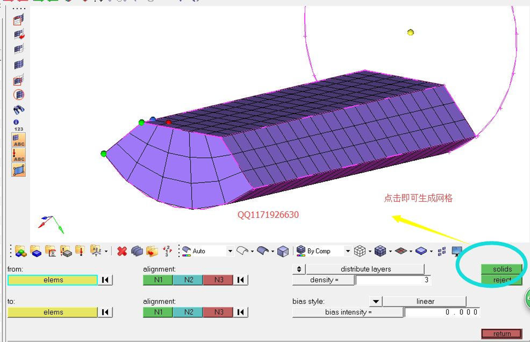
Task: Click the orange load ABC label icon
Action: (x=19, y=155)
